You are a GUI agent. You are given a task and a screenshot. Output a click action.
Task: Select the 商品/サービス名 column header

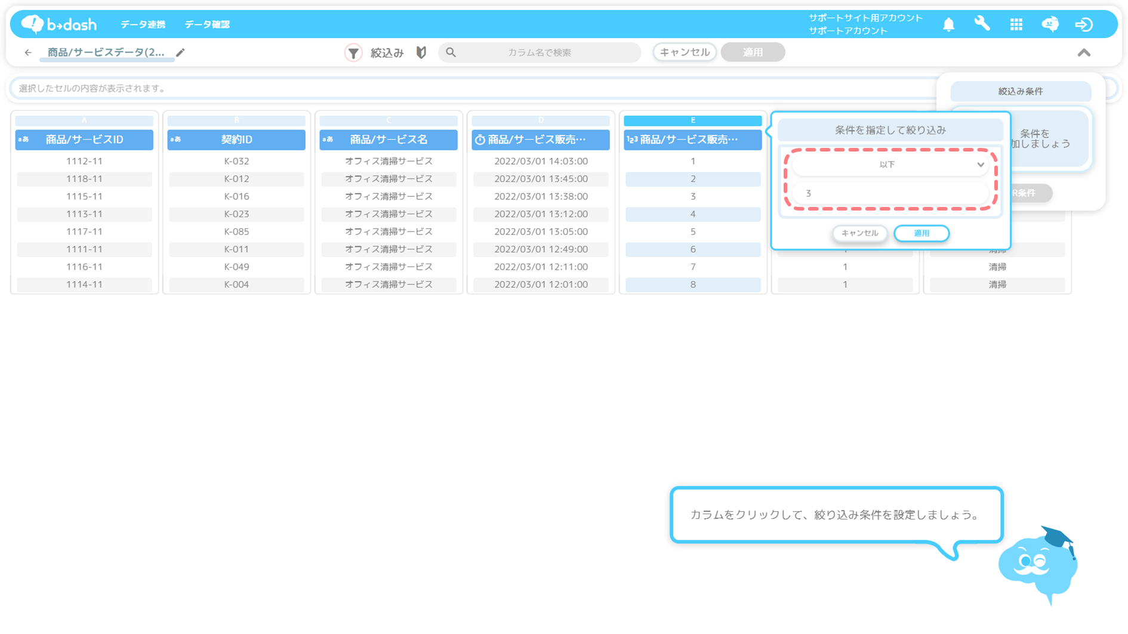tap(389, 140)
